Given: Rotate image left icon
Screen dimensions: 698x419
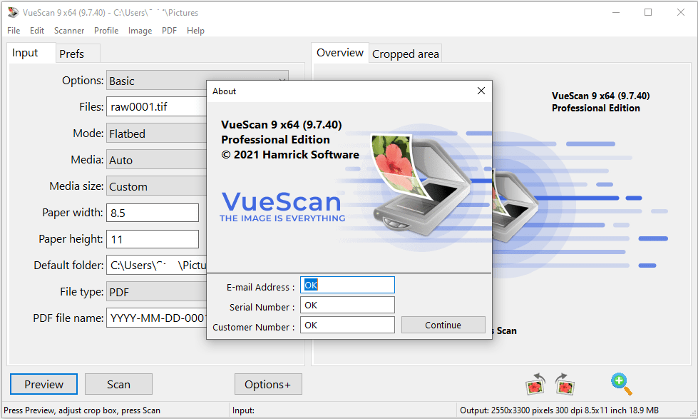Looking at the screenshot, I should coord(535,384).
